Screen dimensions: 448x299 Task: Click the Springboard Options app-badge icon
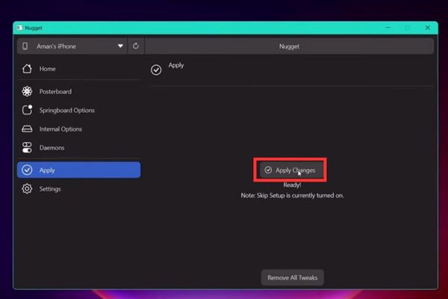pos(27,111)
